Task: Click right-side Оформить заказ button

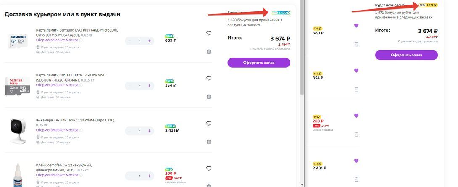Action: (x=406, y=55)
